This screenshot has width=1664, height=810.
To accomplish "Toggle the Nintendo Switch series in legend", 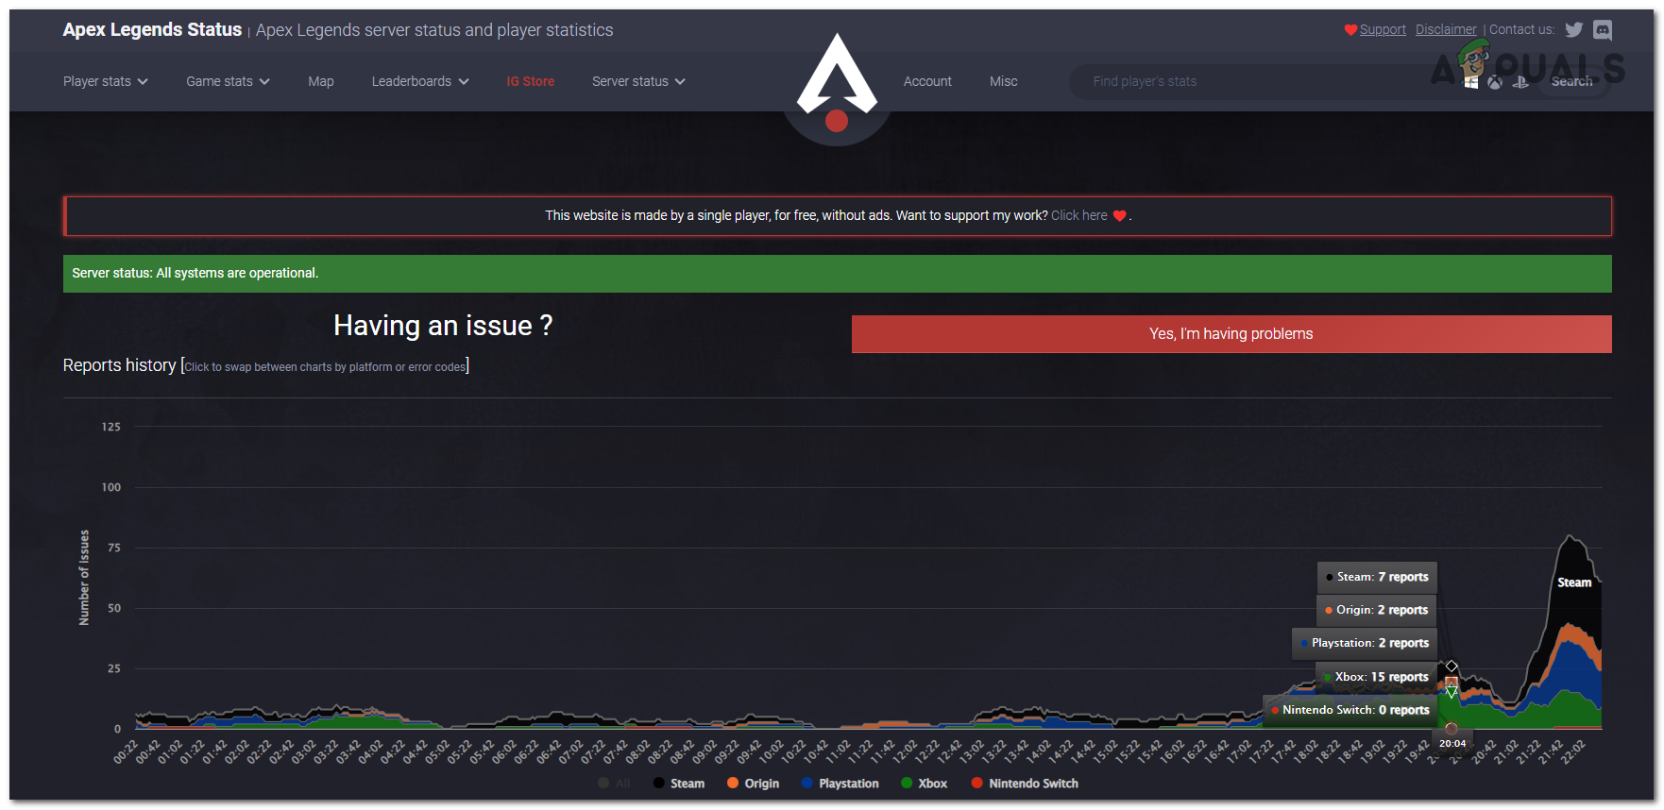I will [x=1025, y=784].
